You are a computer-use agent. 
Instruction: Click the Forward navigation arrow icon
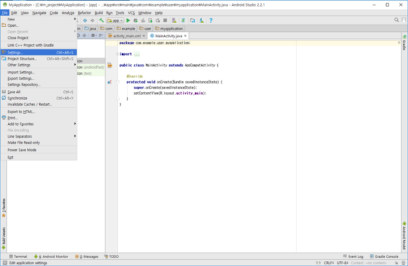92,20
